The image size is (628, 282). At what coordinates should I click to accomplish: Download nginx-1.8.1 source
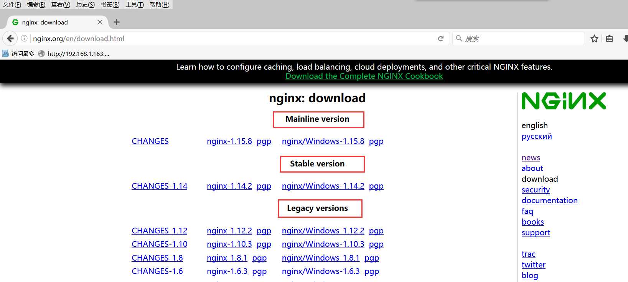click(x=227, y=258)
